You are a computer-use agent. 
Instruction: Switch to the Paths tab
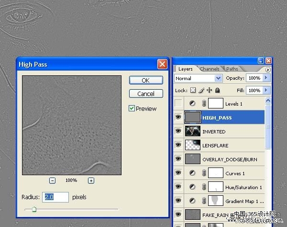pyautogui.click(x=232, y=69)
